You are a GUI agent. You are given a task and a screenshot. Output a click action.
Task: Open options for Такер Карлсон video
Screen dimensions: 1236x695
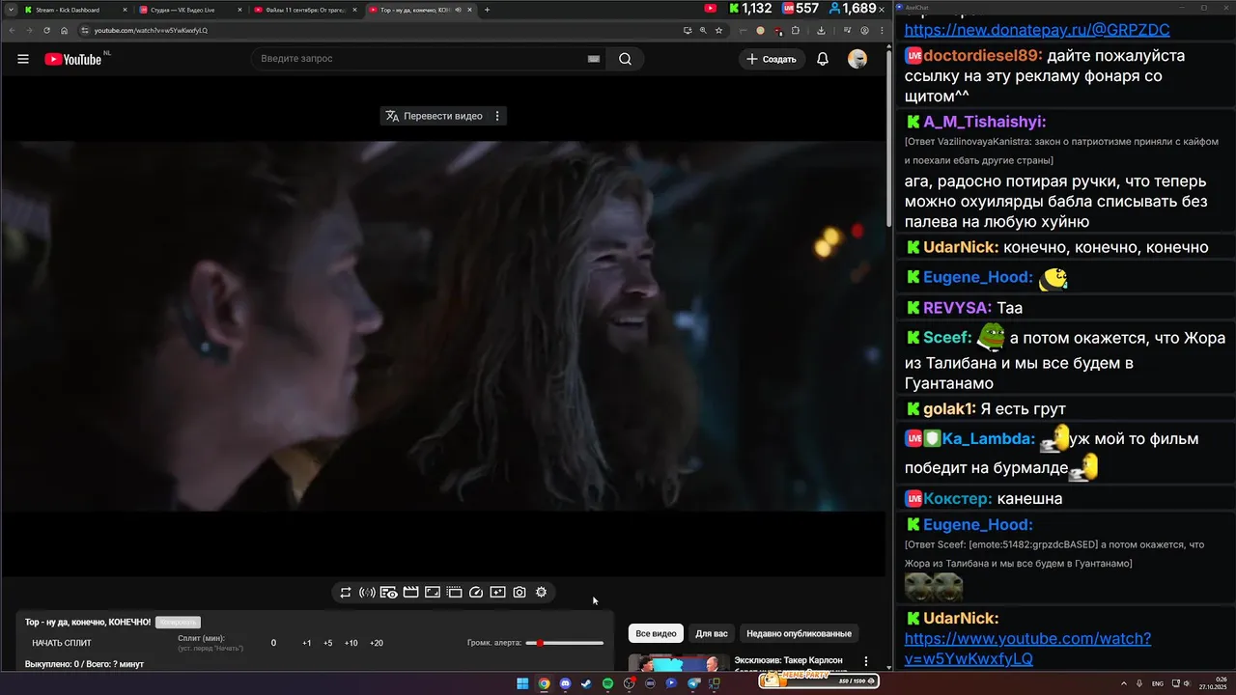click(x=866, y=662)
